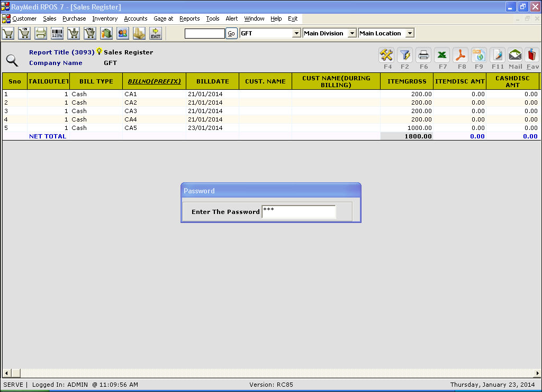542x392 pixels.
Task: Click the magnifying glass search icon
Action: point(12,60)
